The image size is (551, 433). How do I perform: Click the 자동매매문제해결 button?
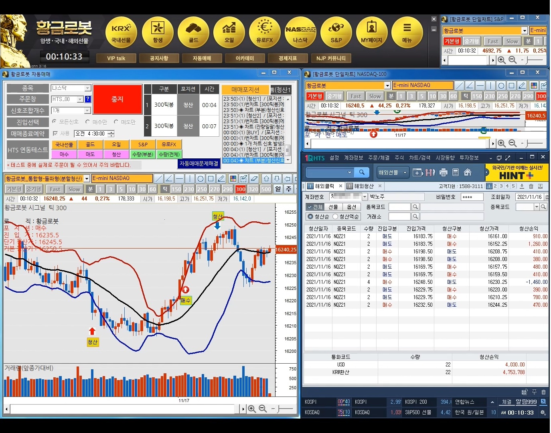click(199, 164)
